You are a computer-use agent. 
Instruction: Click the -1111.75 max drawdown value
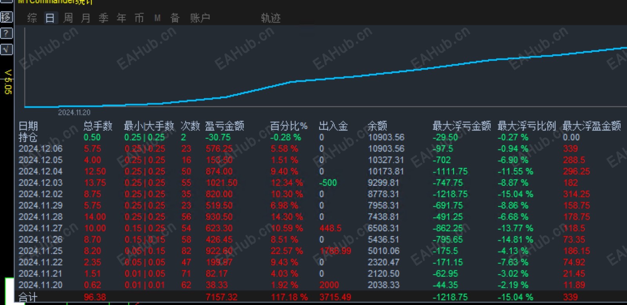click(x=451, y=171)
